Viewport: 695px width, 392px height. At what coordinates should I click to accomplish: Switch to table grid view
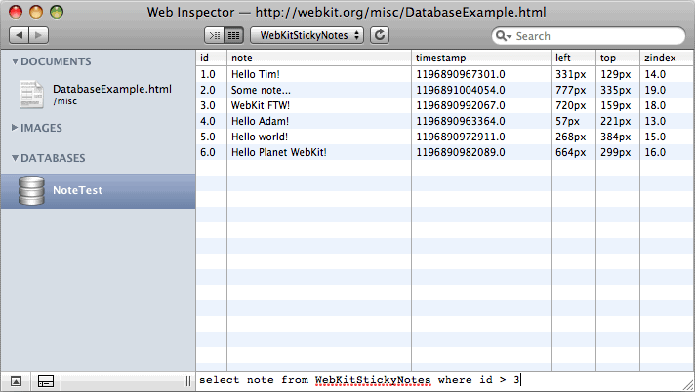[x=234, y=35]
